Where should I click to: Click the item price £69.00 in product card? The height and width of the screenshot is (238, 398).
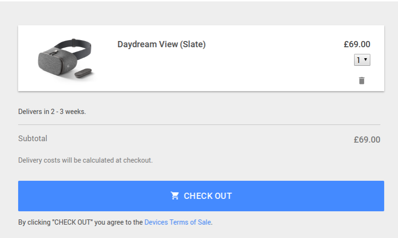coord(357,44)
